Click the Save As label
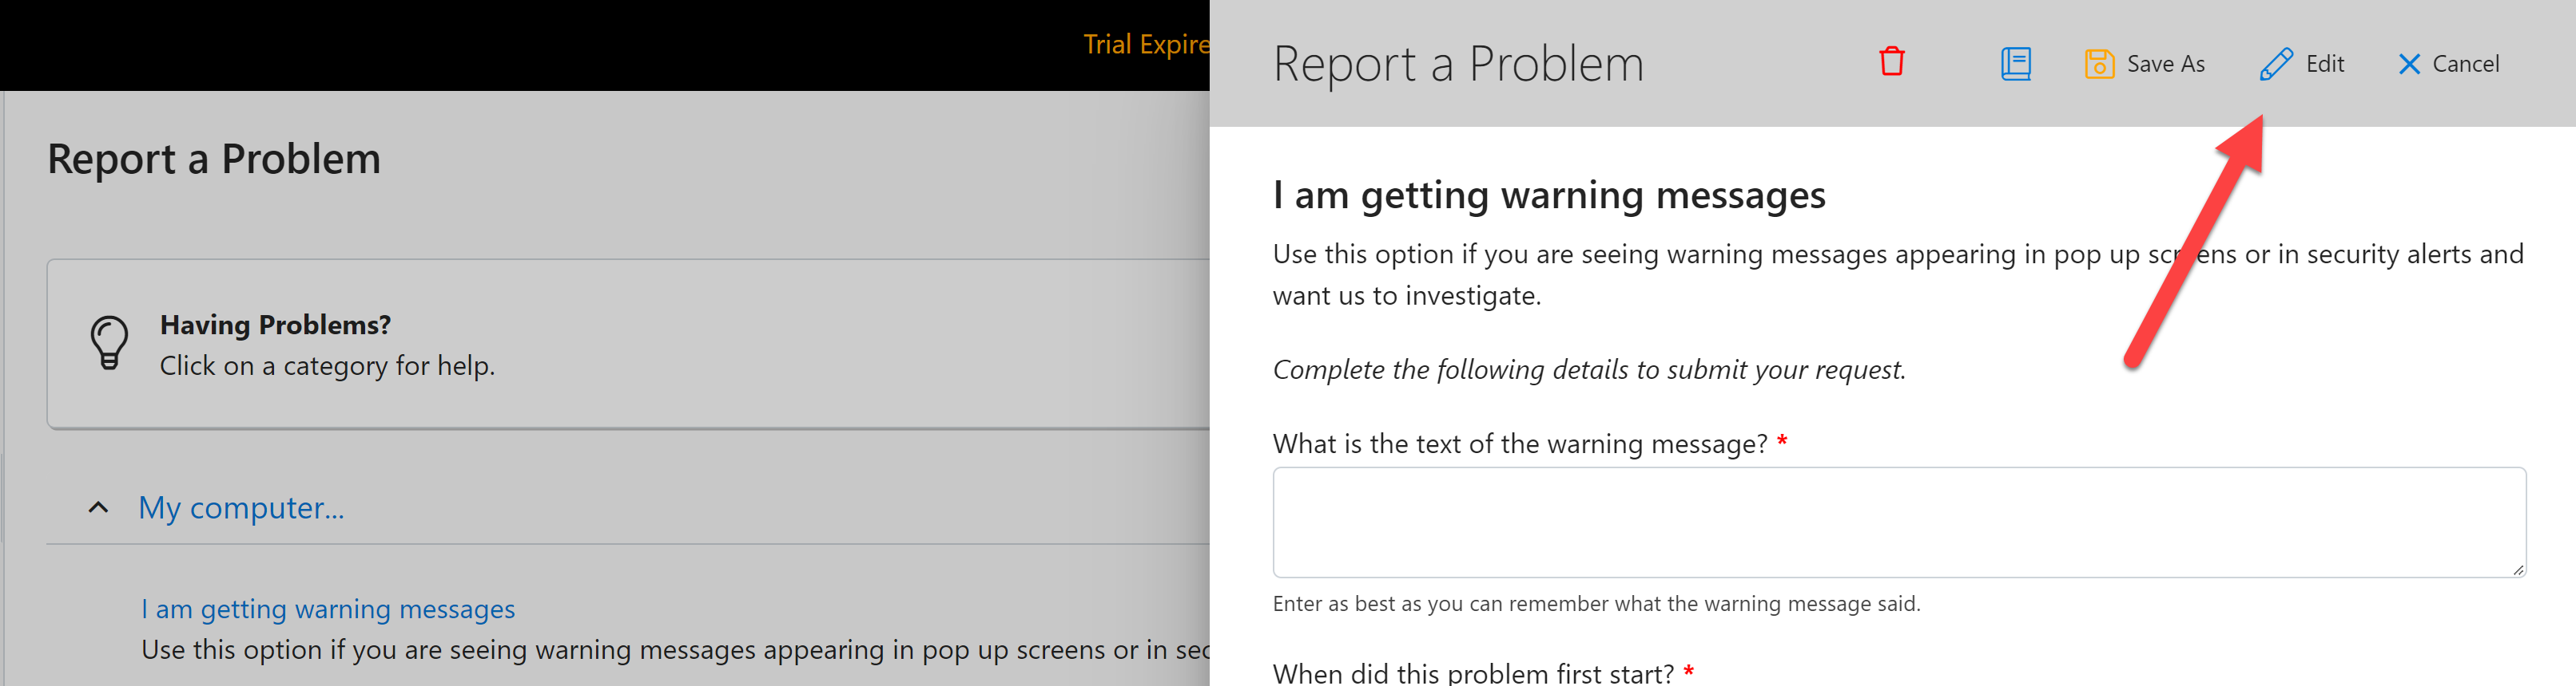 pos(2165,64)
